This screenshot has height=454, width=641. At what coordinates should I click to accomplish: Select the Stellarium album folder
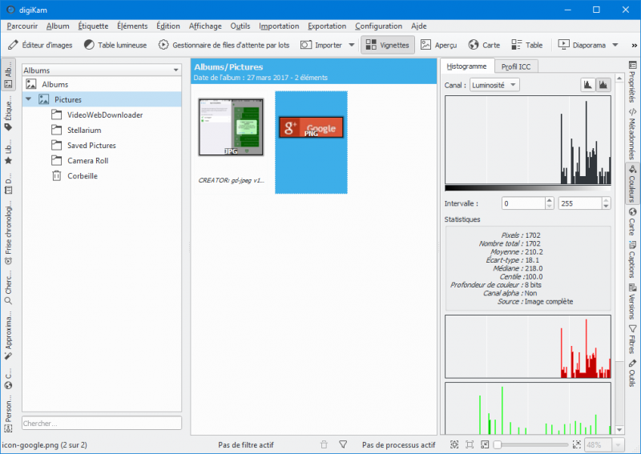(84, 130)
